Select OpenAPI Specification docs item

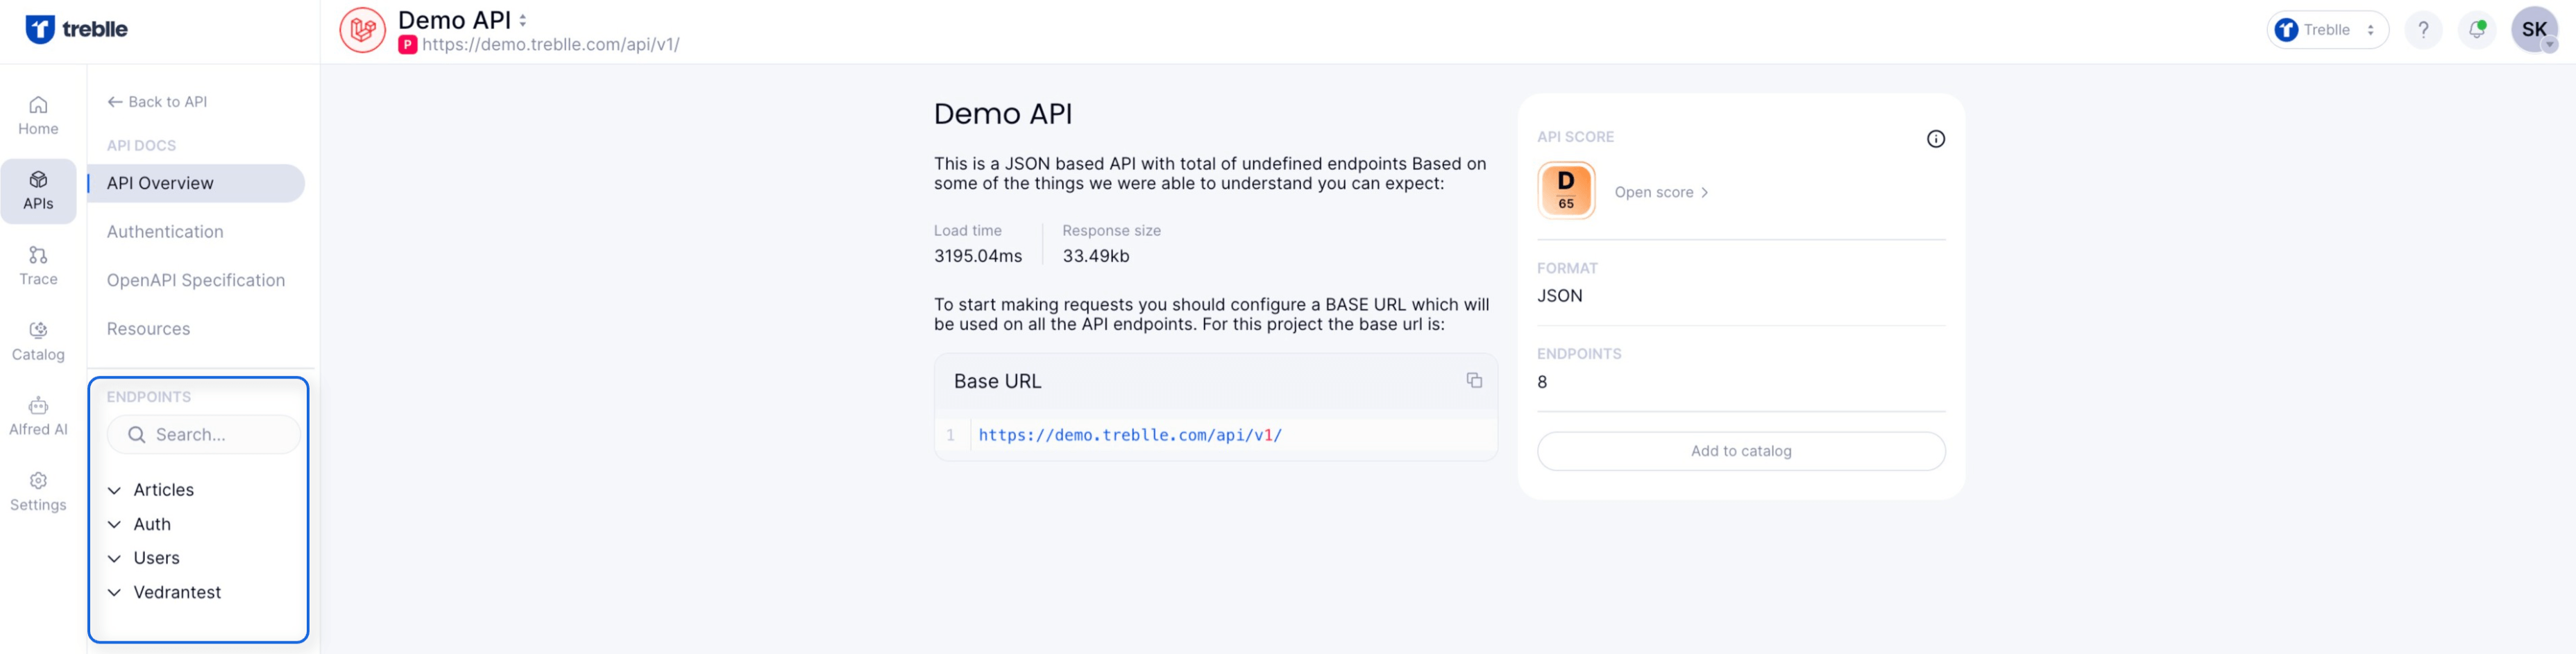coord(196,280)
